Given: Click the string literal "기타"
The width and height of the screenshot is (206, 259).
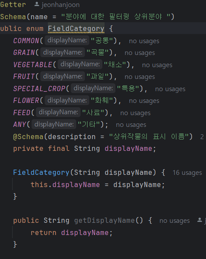Looking at the screenshot, I should click(x=89, y=124).
